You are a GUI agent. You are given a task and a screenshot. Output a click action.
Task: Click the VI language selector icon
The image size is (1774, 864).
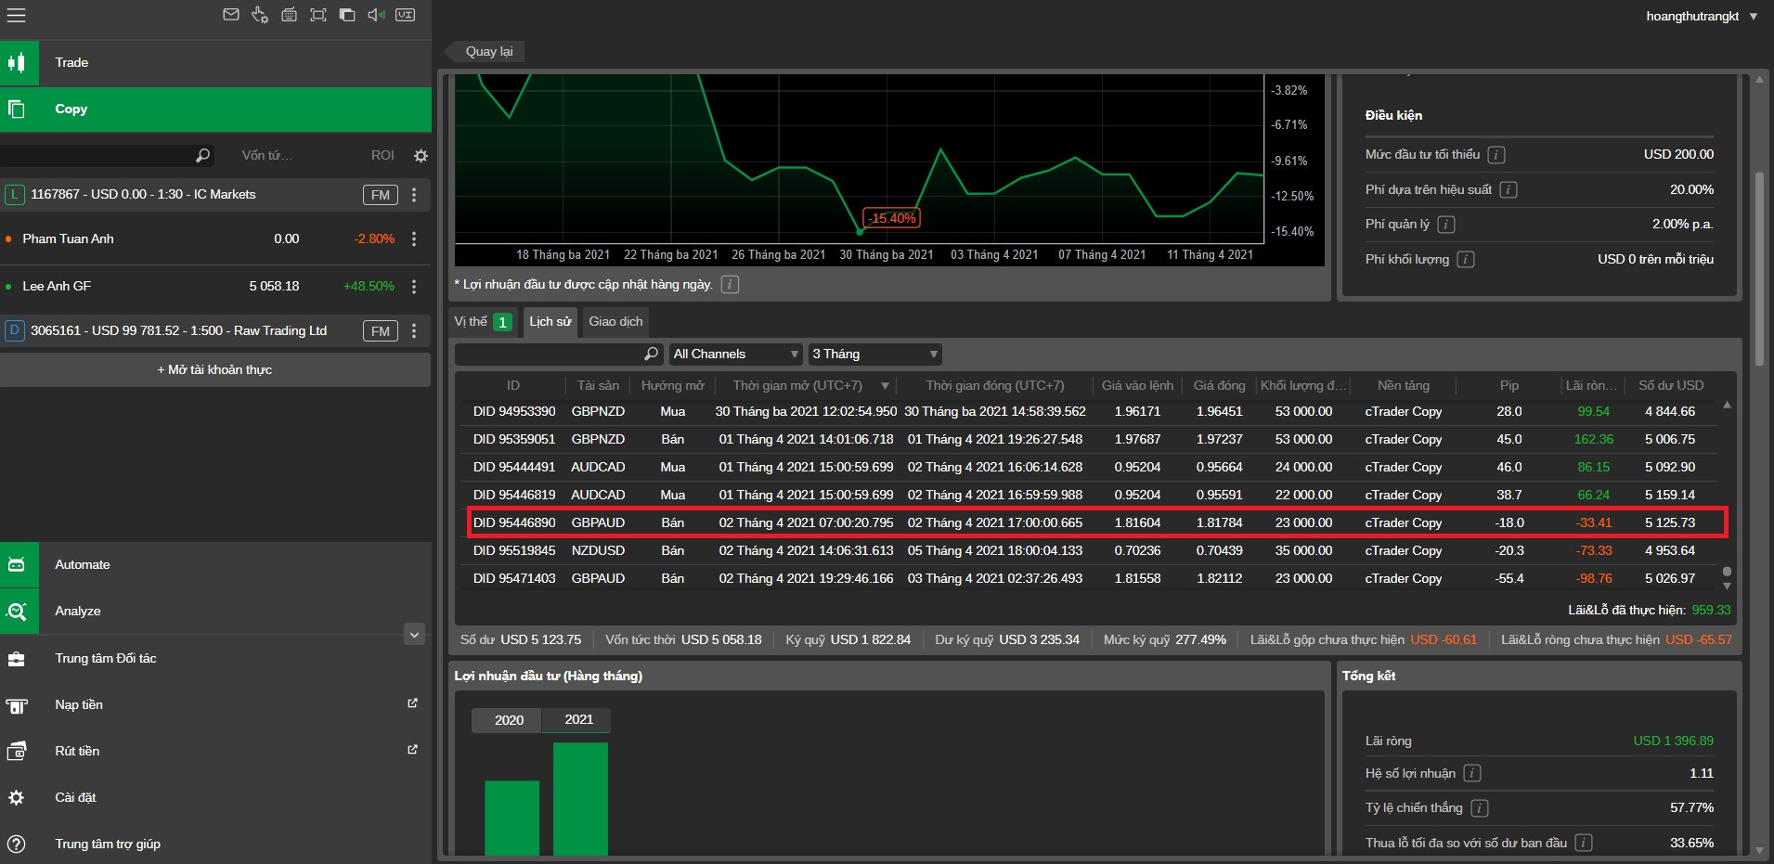tap(406, 15)
